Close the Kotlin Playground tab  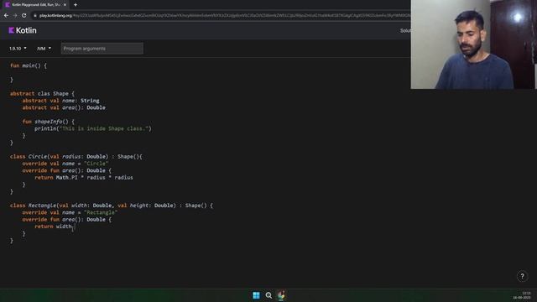(65, 5)
